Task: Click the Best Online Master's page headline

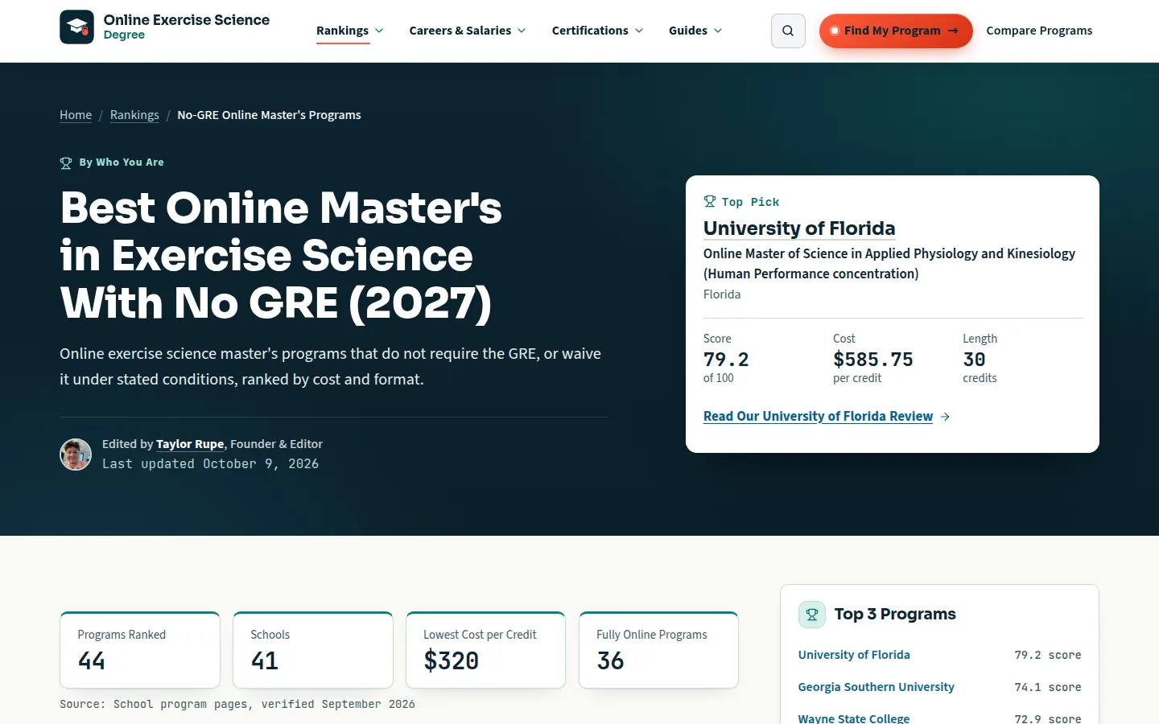Action: tap(281, 256)
